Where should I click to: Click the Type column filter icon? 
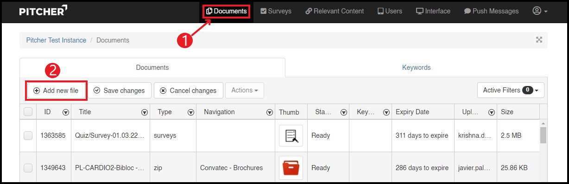(x=190, y=112)
